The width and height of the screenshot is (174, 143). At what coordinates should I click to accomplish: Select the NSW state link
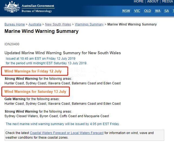tap(126, 11)
